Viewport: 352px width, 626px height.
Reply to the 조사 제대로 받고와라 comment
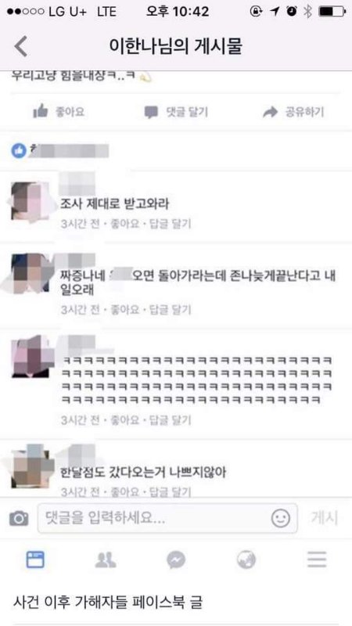pos(170,224)
